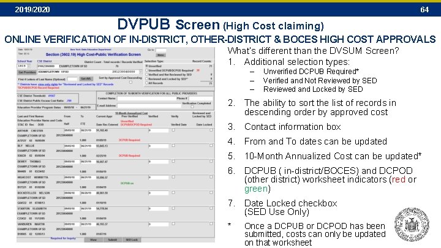Choose Reviewed and Locked by SED option
Screen dimensions: 441x248
coord(146,79)
